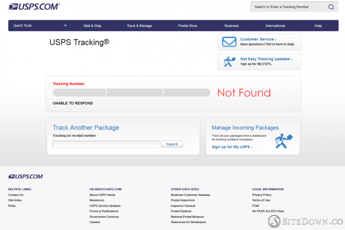Click the search magnifying glass icon

(x=331, y=7)
